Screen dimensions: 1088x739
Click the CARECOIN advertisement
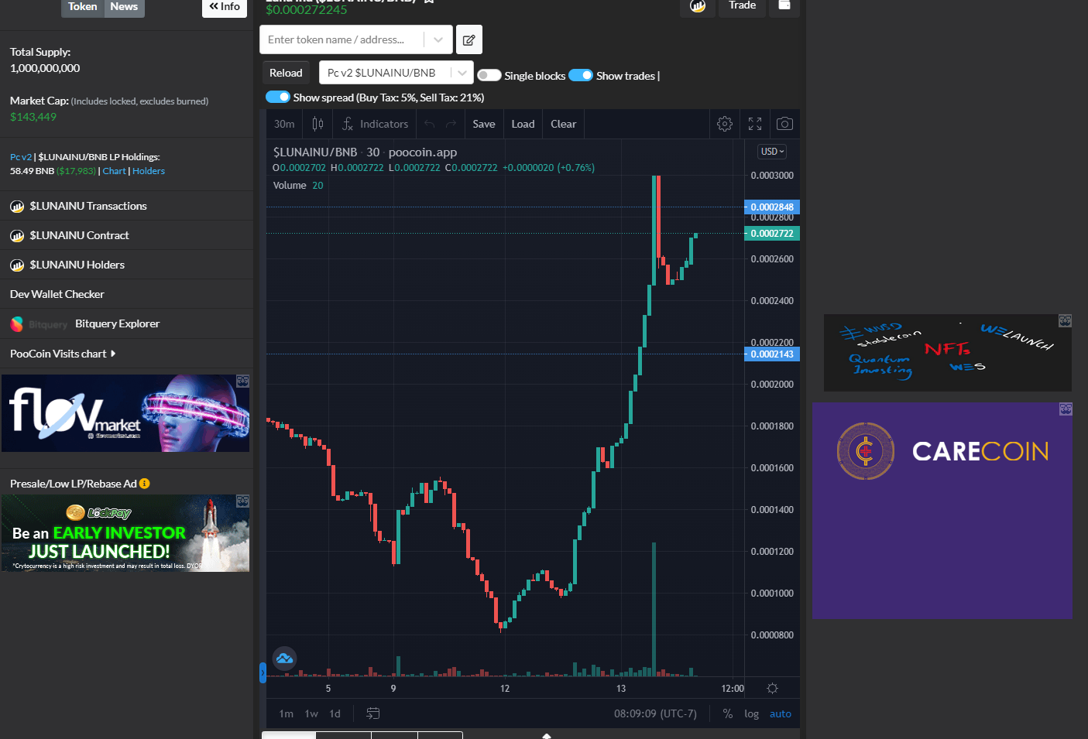pyautogui.click(x=942, y=510)
